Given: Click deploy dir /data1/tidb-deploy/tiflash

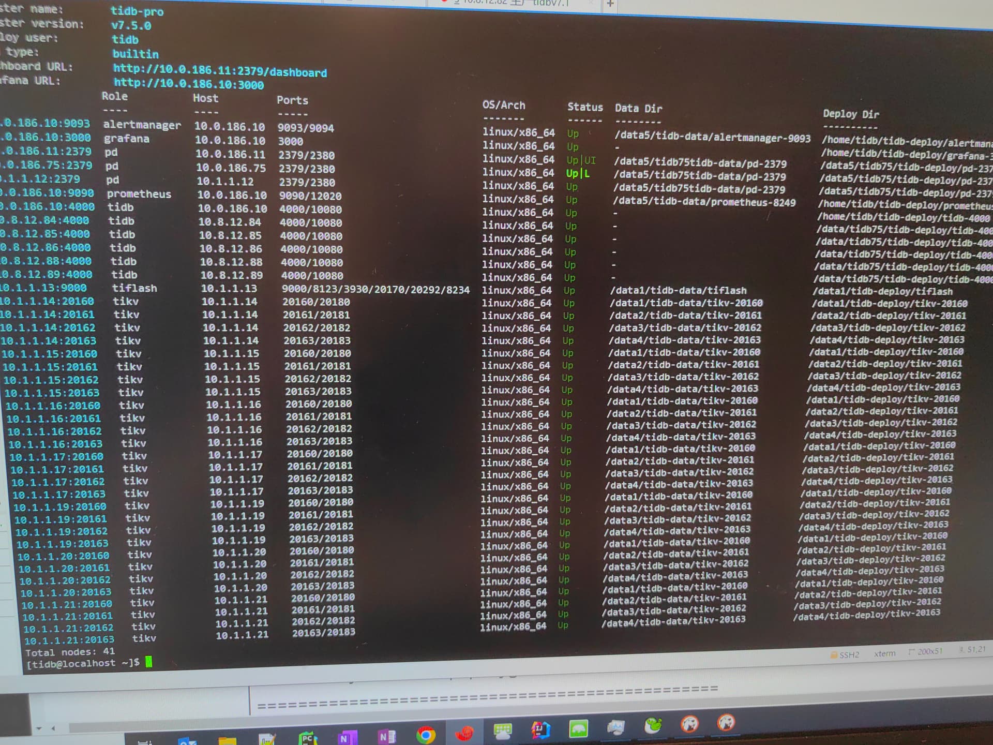Looking at the screenshot, I should [883, 292].
